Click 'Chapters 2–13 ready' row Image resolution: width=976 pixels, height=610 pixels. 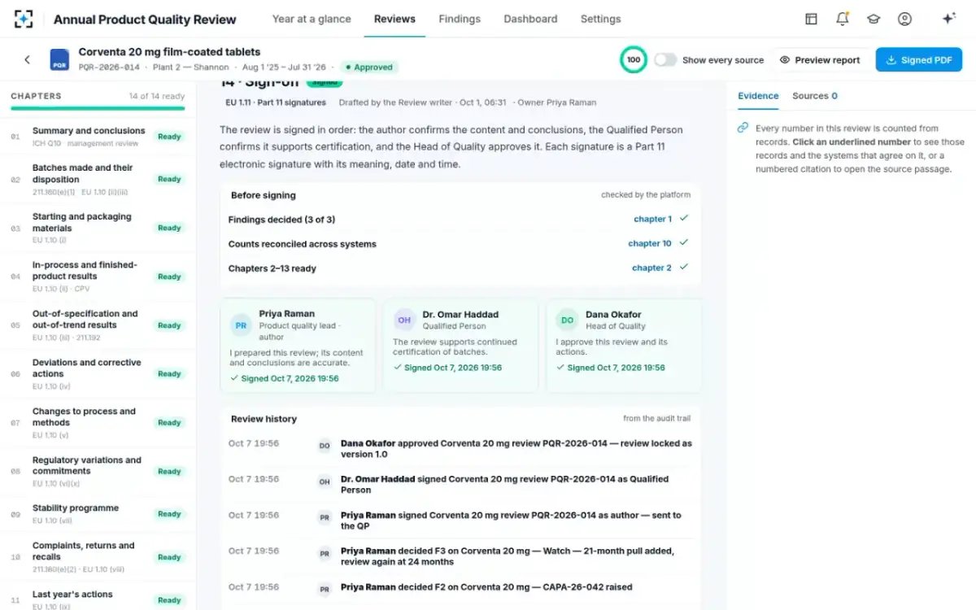[459, 268]
